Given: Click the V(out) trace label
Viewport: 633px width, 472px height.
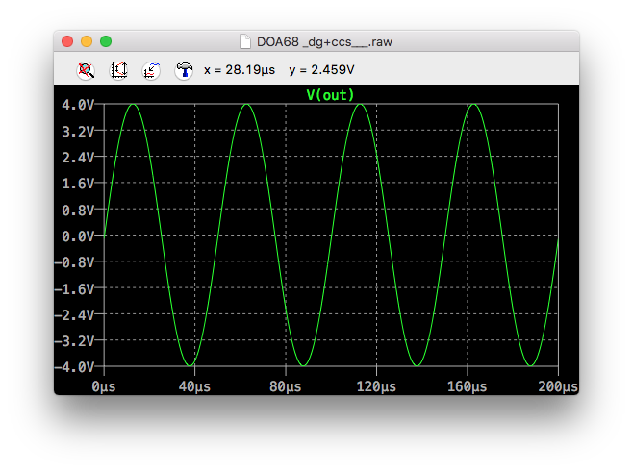Looking at the screenshot, I should [x=330, y=95].
